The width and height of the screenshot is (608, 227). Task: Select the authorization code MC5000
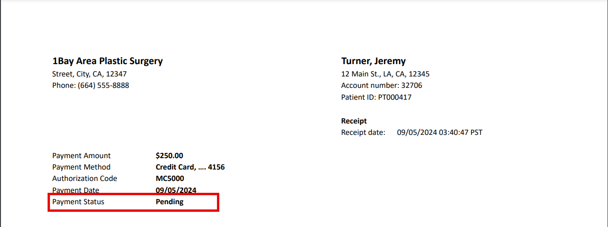pyautogui.click(x=169, y=179)
